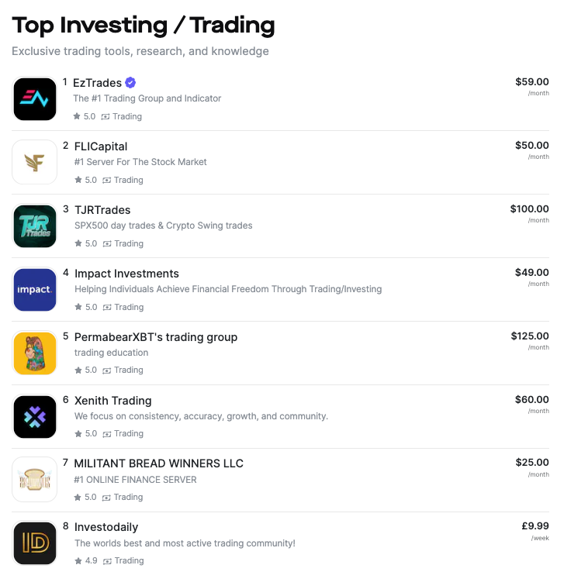Open the Xenith Trading title
Viewport: 564px width, 572px height.
click(112, 401)
